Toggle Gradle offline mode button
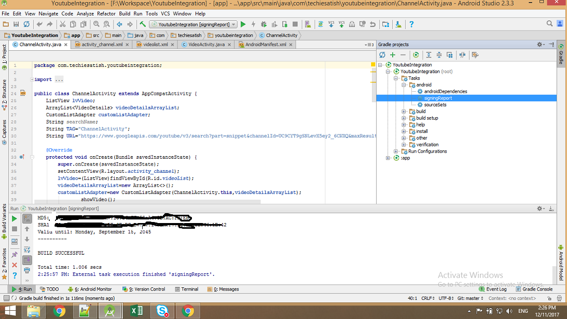Screen dimensions: 567x319 click(462, 55)
